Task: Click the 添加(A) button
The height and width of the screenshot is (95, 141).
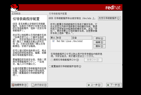Action: (100, 38)
